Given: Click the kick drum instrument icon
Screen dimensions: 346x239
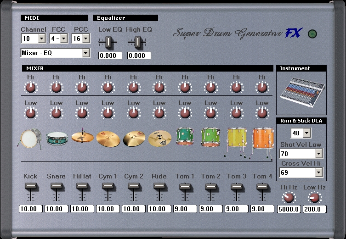Looking at the screenshot, I should click(x=30, y=139).
